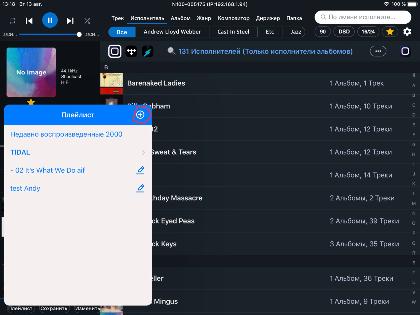The image size is (420, 315).
Task: Open settings with the gear icon
Action: (x=407, y=32)
